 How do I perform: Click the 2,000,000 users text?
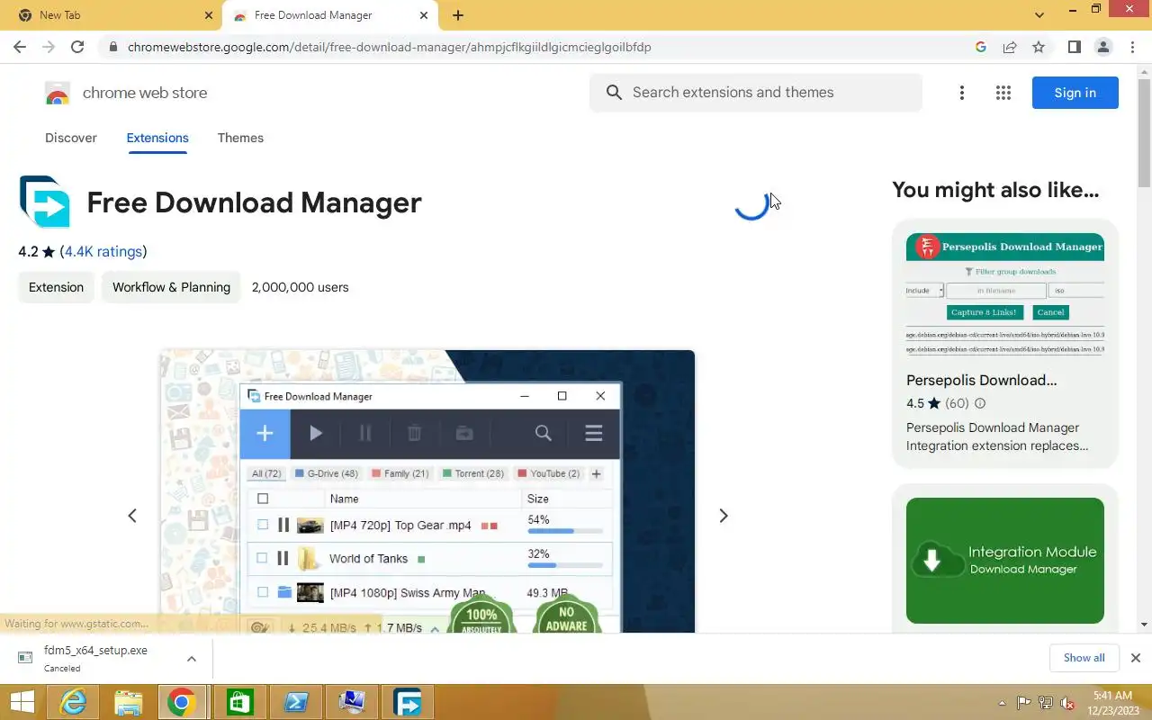pos(301,287)
